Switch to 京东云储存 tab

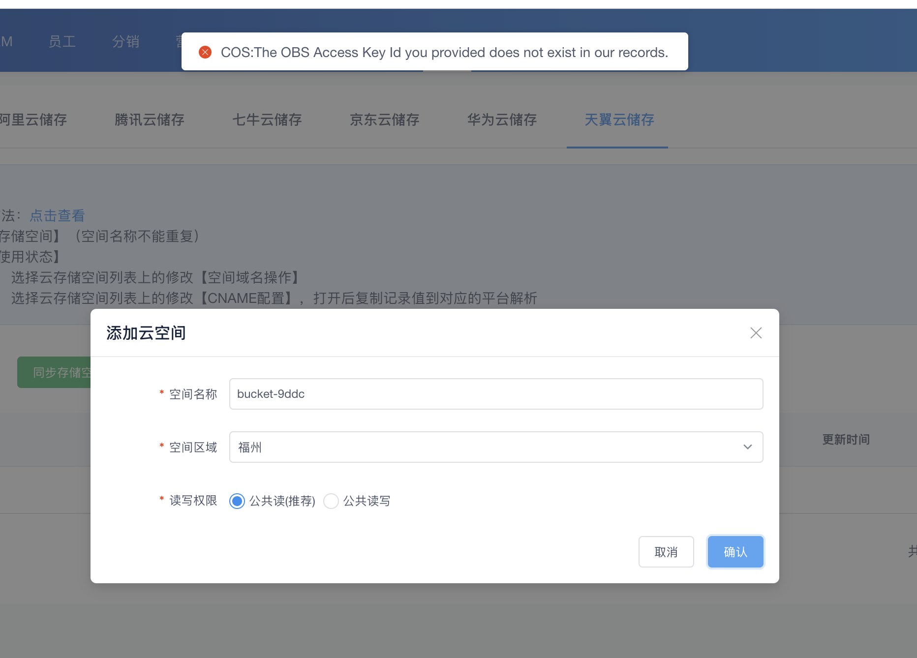point(385,120)
